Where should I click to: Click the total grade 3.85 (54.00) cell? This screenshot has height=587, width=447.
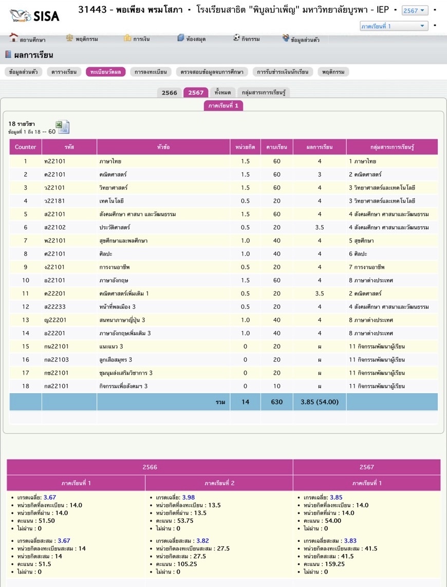coord(320,402)
